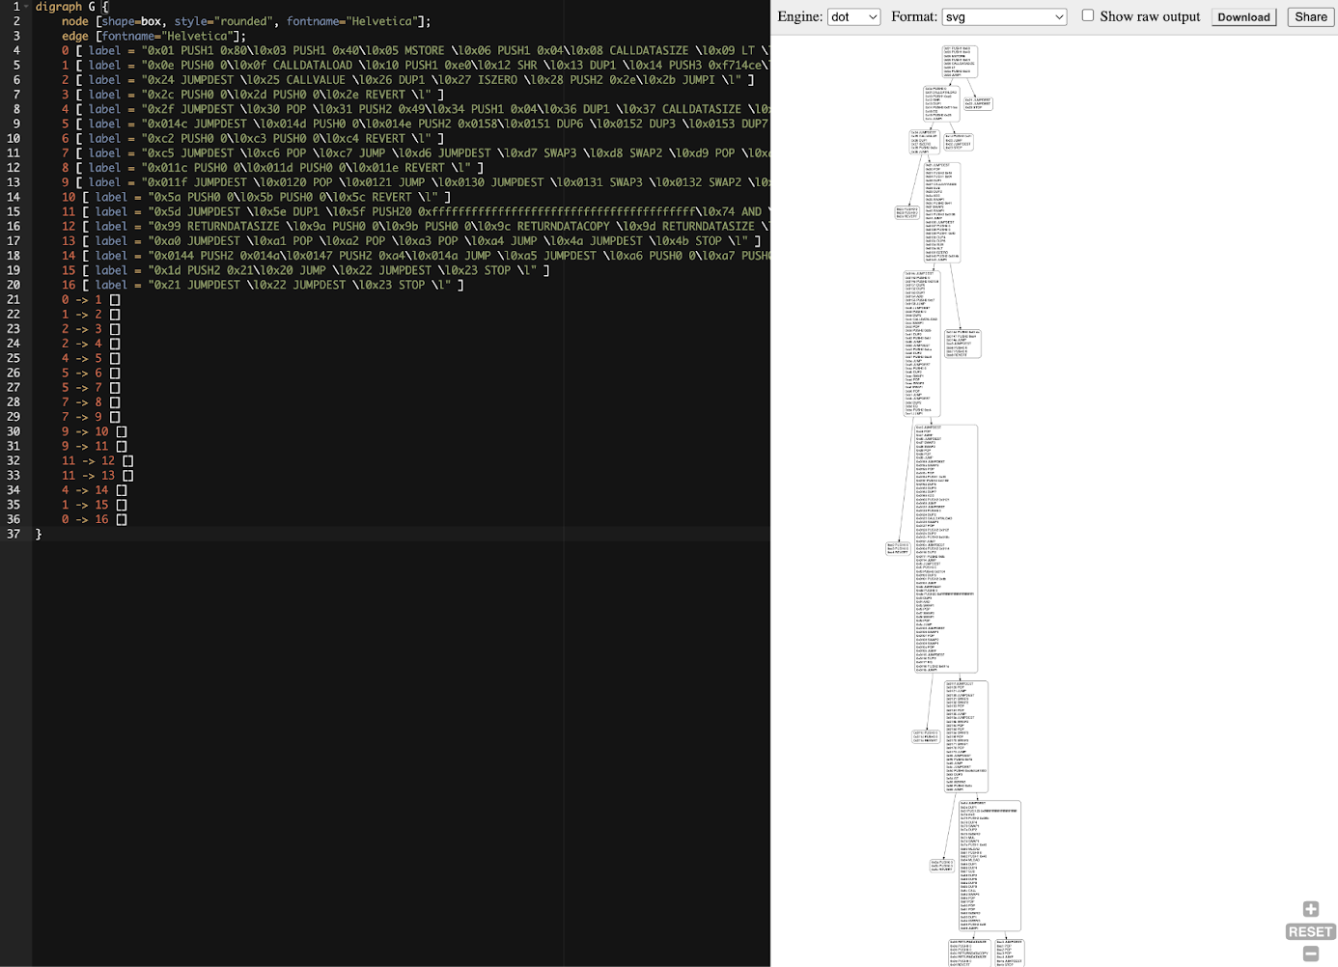
Task: Click the Share button
Action: [x=1310, y=16]
